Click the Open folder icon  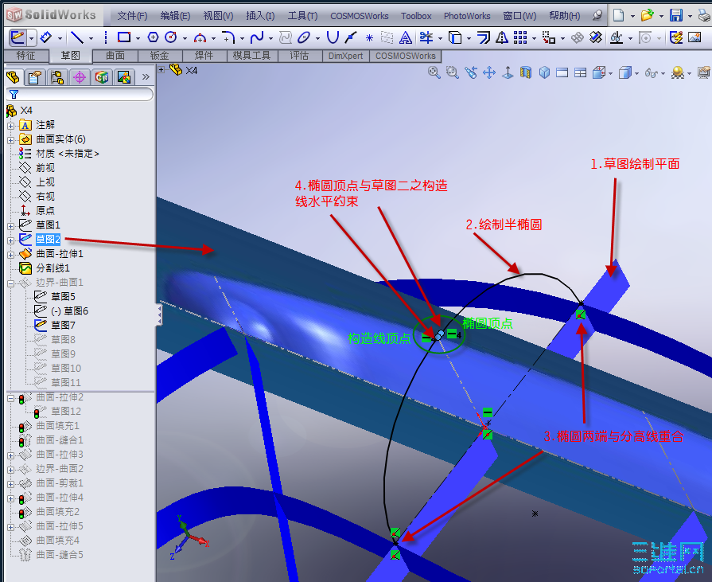pos(647,15)
